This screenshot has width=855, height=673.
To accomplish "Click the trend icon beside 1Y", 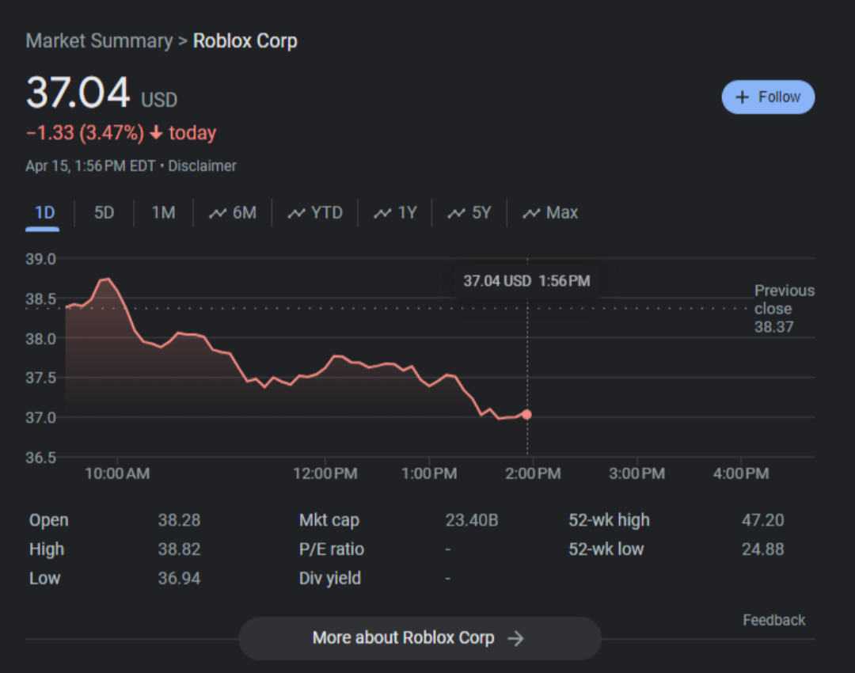I will click(x=382, y=213).
